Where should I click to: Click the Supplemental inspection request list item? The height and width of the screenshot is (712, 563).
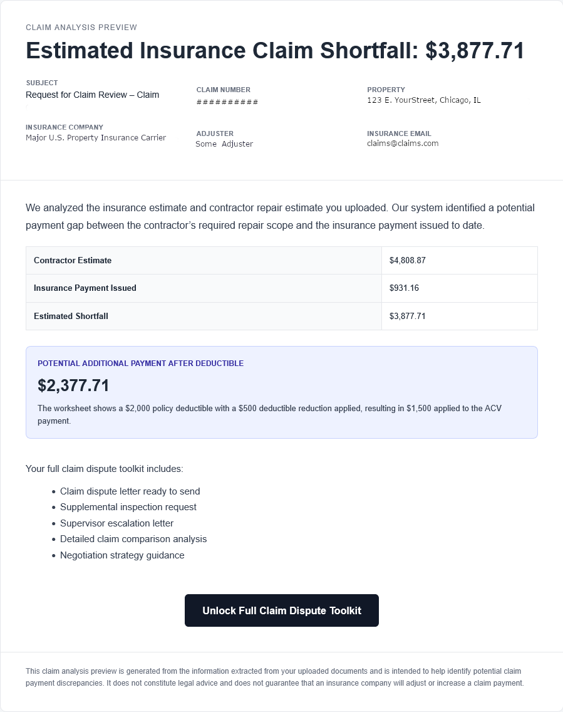pos(128,507)
